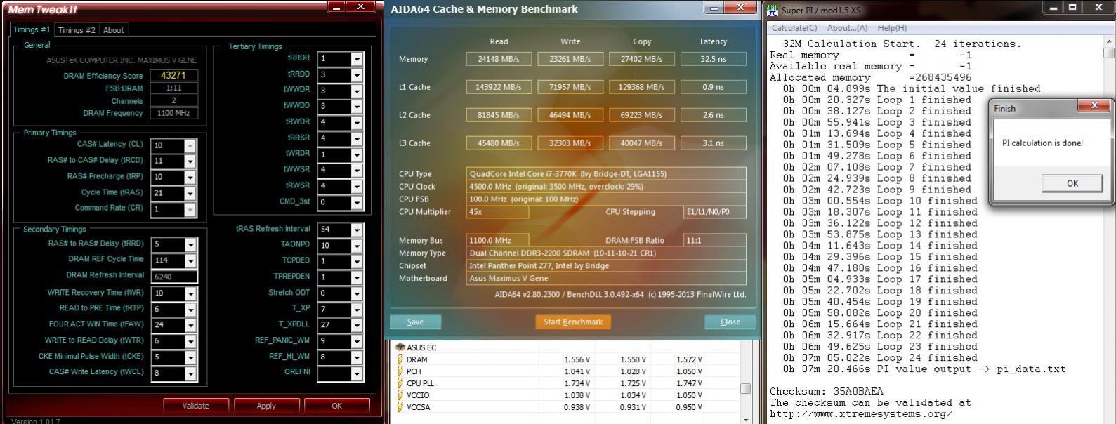Expand the OREFNI dropdown

[357, 373]
